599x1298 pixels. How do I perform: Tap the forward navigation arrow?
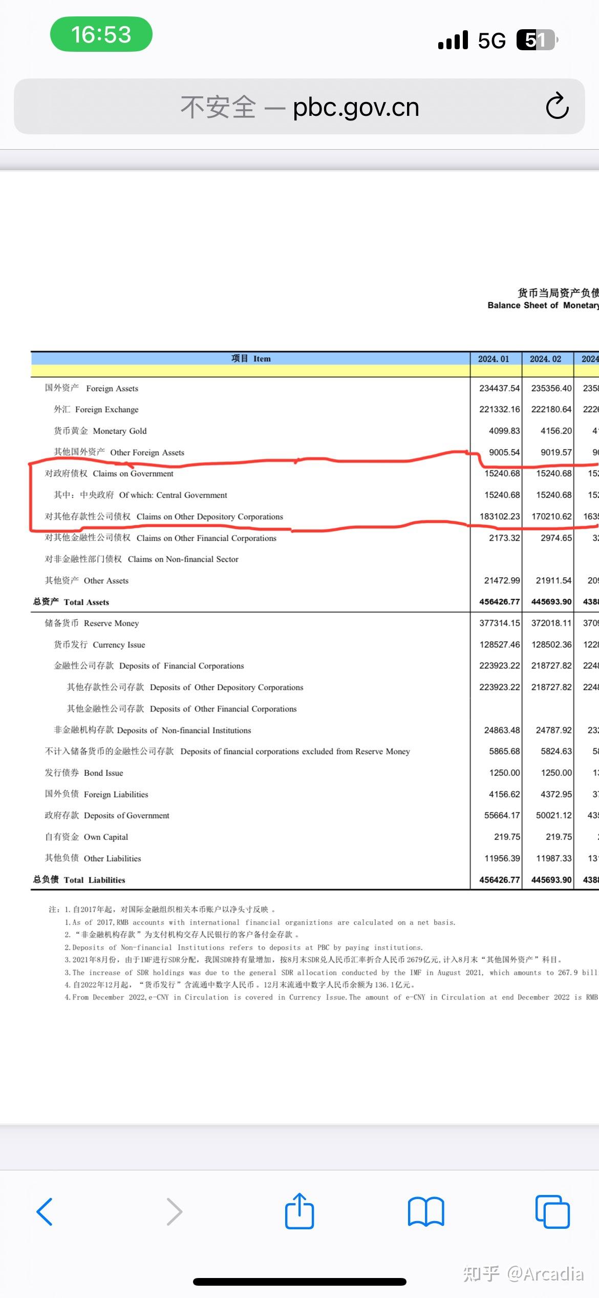tap(174, 1212)
